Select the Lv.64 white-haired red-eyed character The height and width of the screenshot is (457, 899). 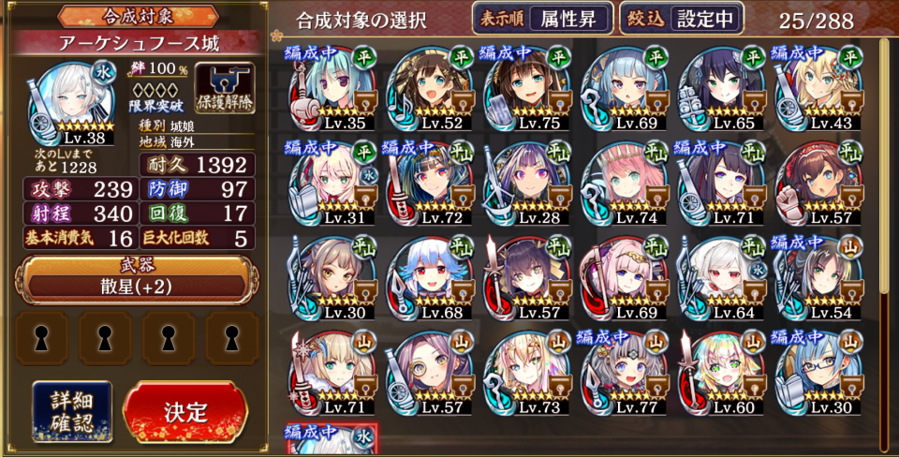click(x=722, y=278)
